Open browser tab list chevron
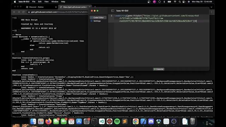Image resolution: width=226 pixels, height=127 pixels. coord(211,7)
